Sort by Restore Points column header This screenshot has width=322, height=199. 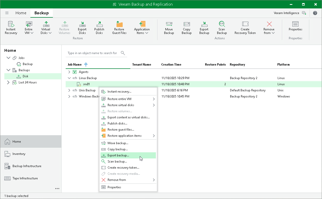(215, 65)
